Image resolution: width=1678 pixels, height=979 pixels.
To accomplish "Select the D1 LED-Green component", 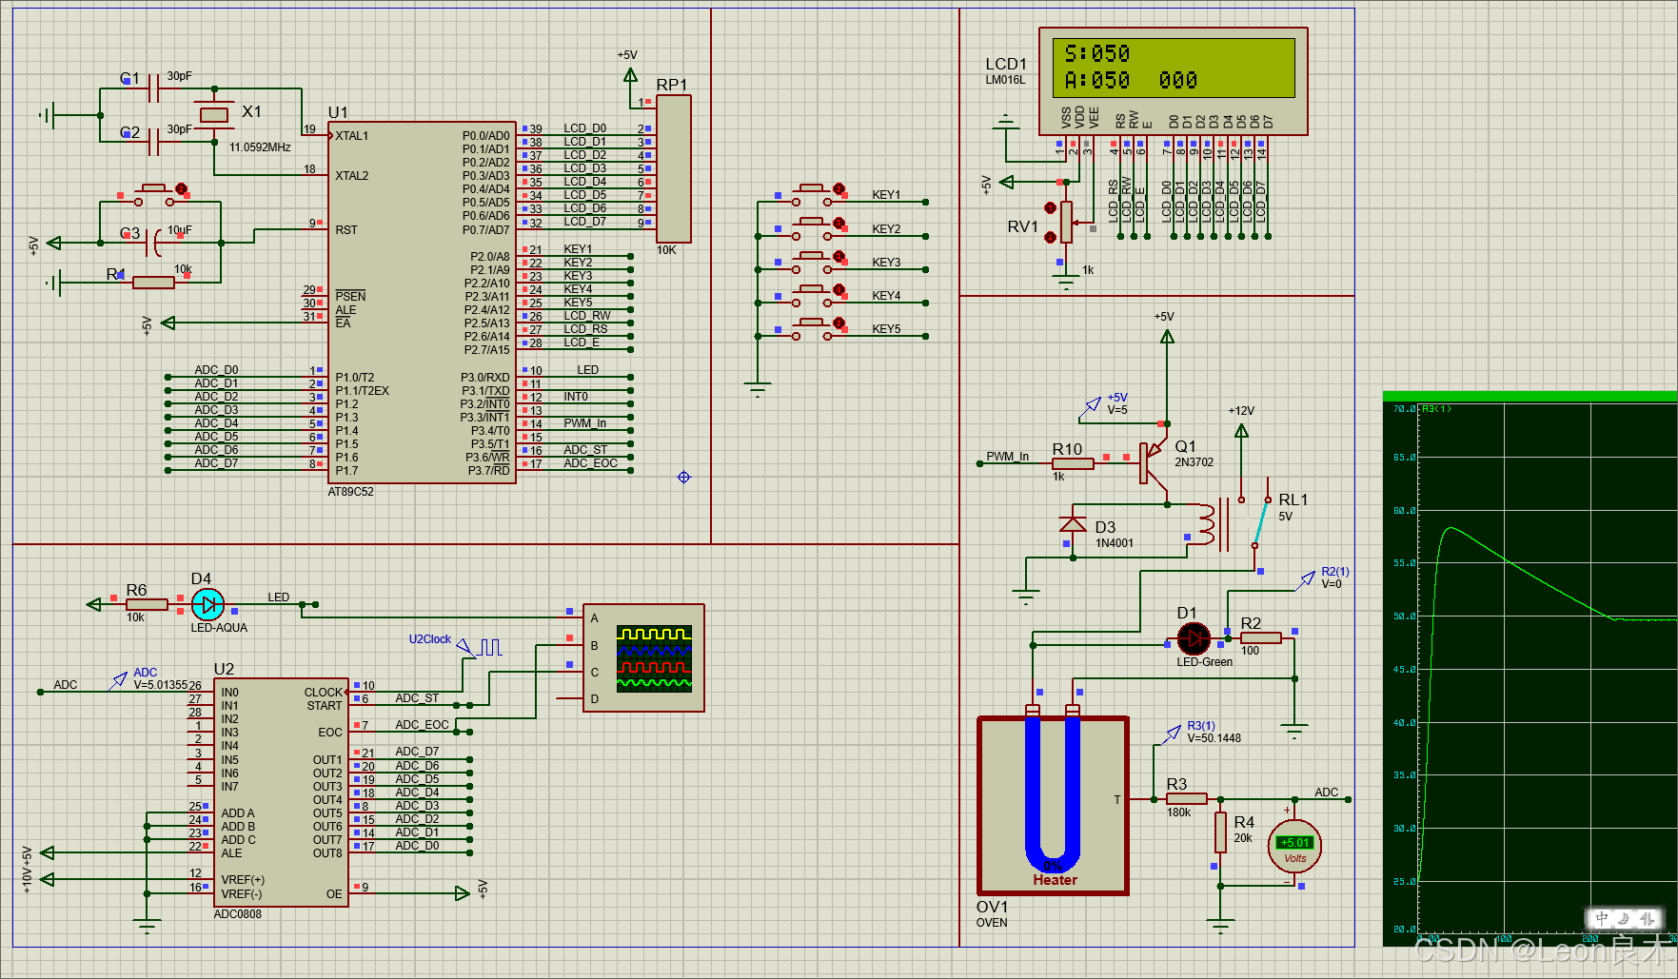I will (x=1194, y=638).
